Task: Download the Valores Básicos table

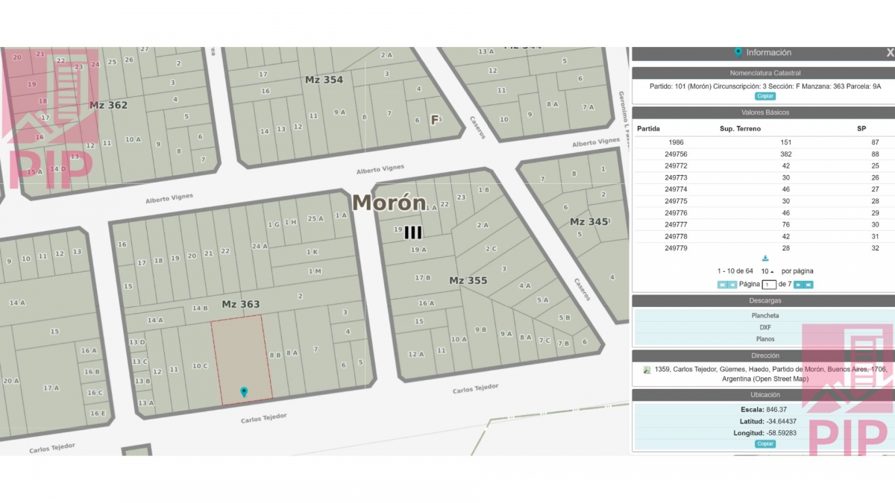Action: pyautogui.click(x=765, y=259)
